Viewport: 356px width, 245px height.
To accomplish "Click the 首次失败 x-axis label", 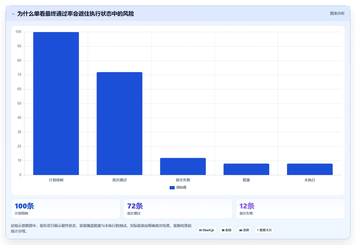I will coord(183,180).
